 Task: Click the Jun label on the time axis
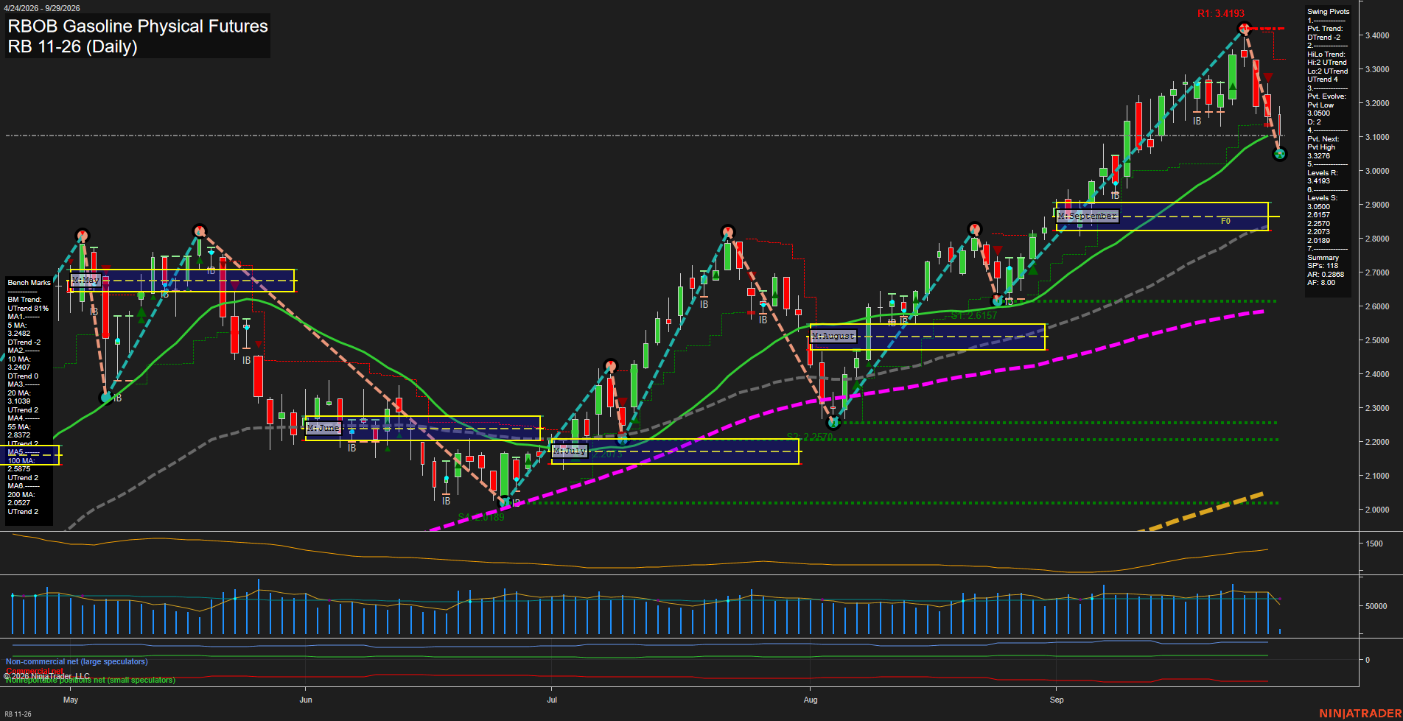coord(306,700)
